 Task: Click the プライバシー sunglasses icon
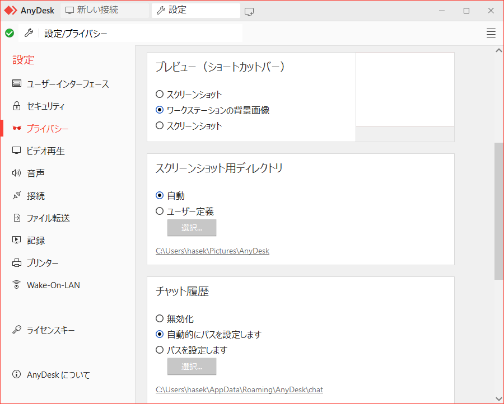pos(17,129)
